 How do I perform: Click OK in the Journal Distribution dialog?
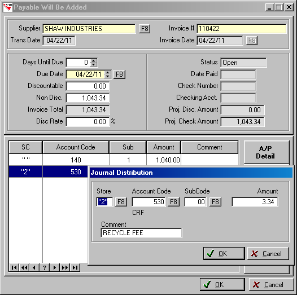[x=224, y=254]
